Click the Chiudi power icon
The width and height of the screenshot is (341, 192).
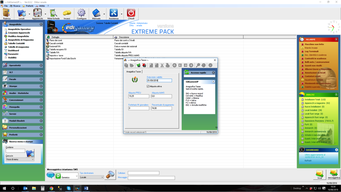(131, 14)
